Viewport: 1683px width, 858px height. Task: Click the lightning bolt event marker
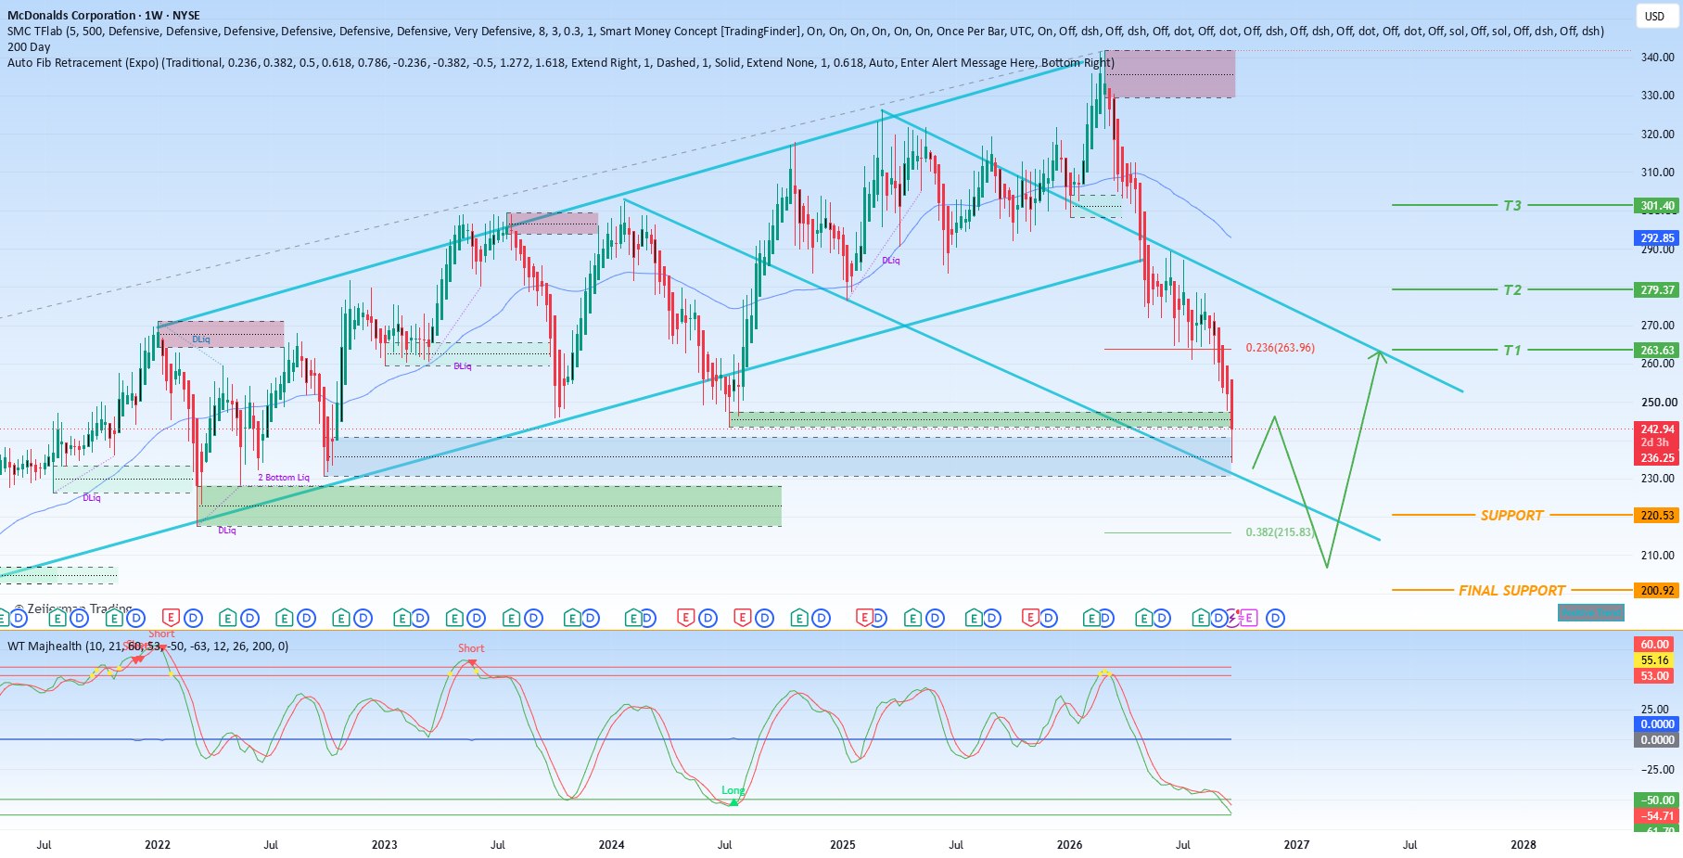(x=1233, y=618)
